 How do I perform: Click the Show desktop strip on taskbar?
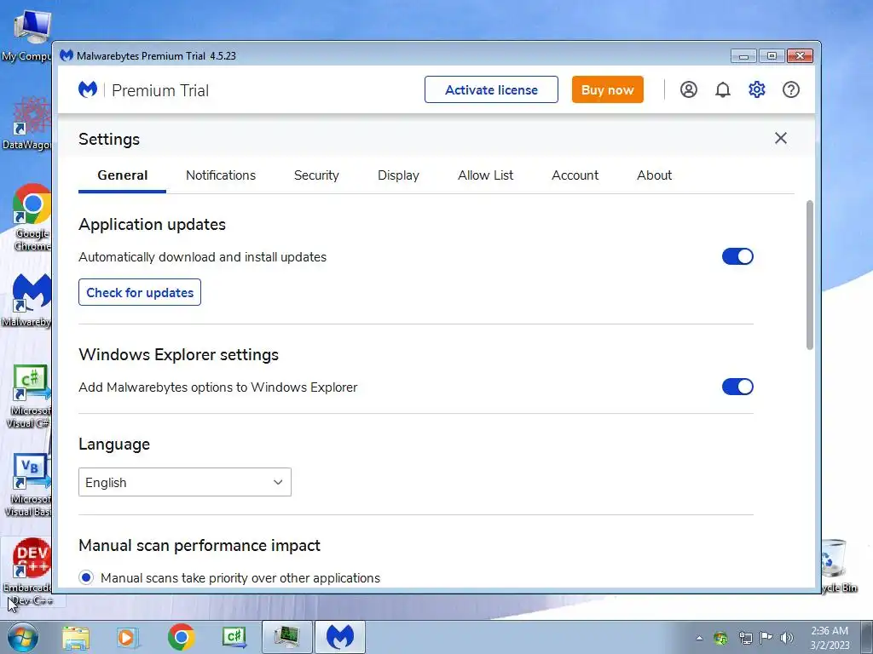(867, 637)
